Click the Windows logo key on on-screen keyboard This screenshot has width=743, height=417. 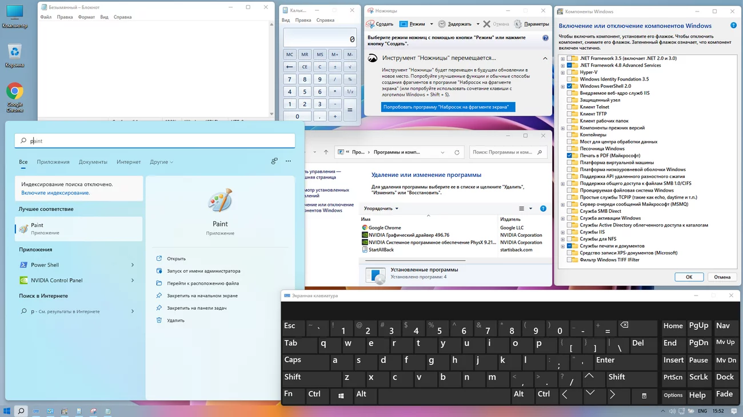coord(341,395)
